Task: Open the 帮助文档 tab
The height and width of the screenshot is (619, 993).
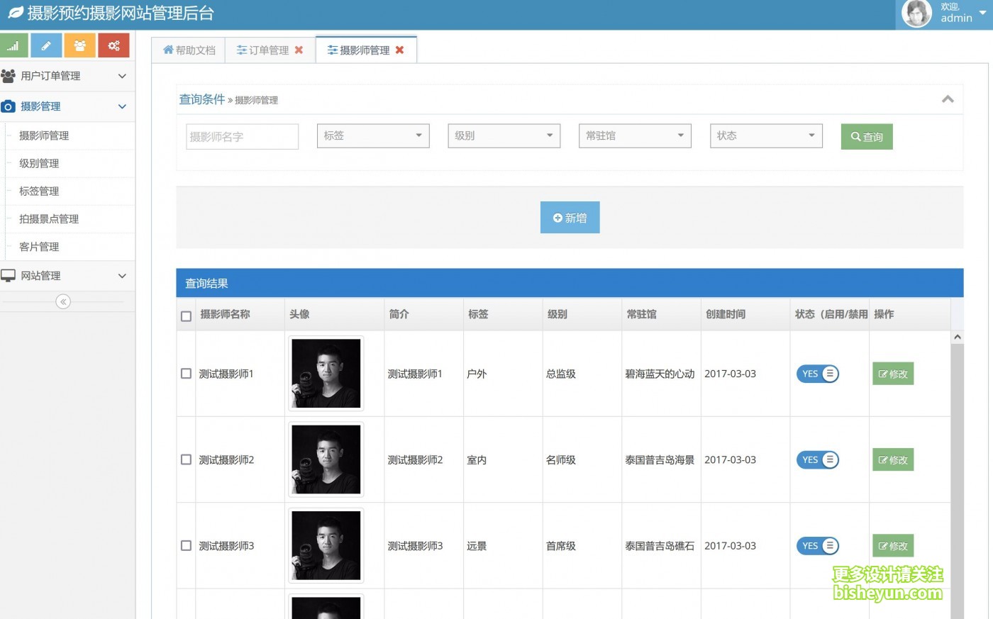Action: (188, 50)
